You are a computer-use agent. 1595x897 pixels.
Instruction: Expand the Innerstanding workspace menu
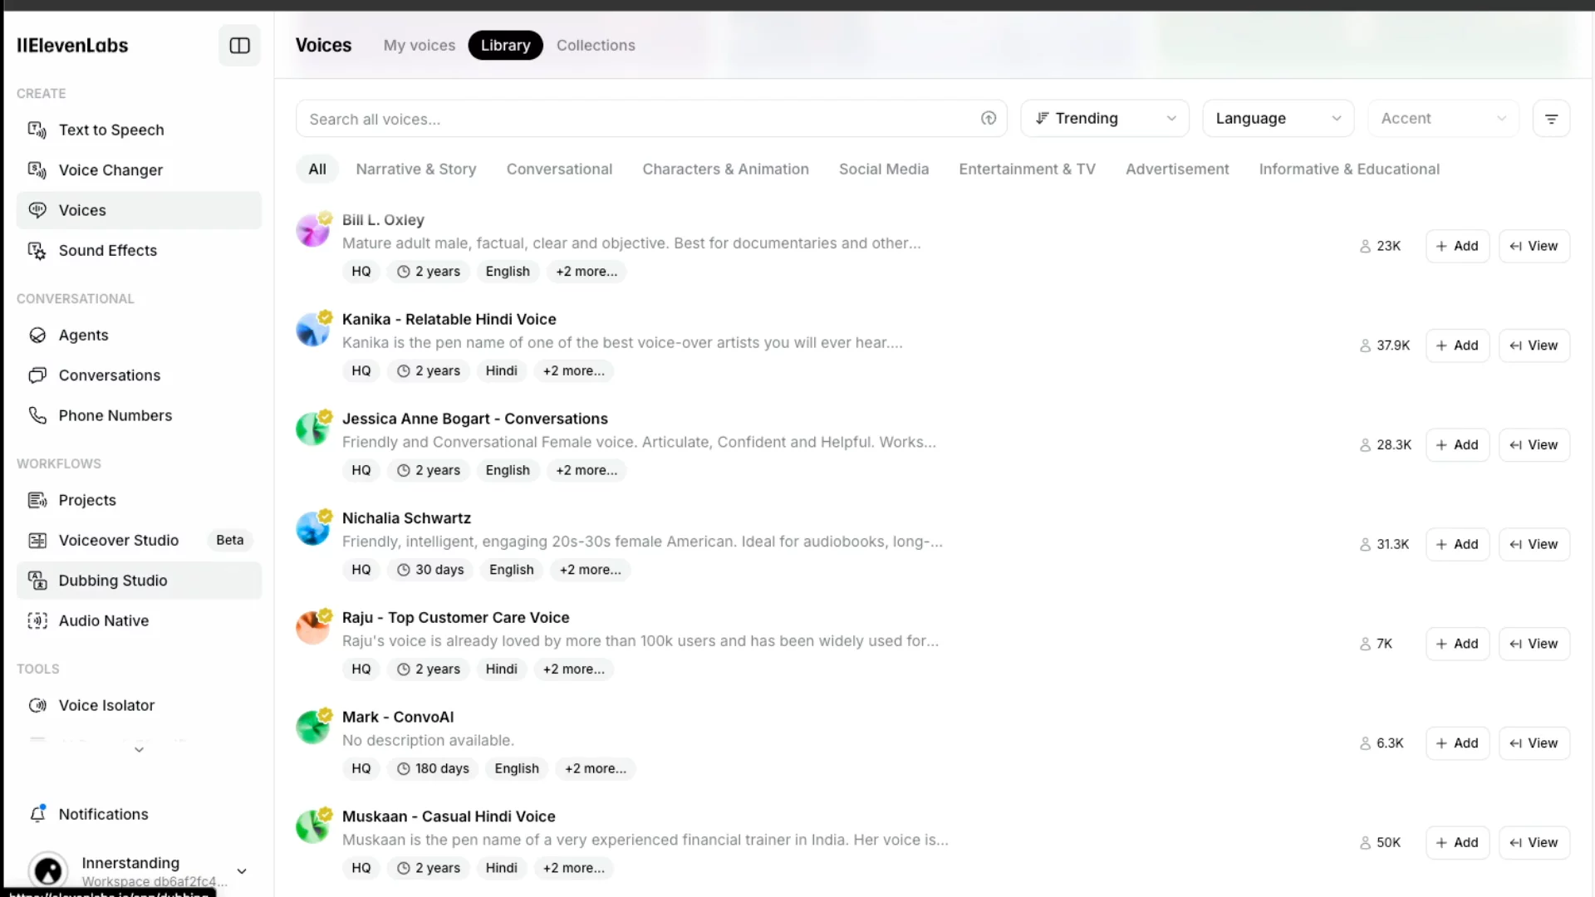[x=242, y=871]
